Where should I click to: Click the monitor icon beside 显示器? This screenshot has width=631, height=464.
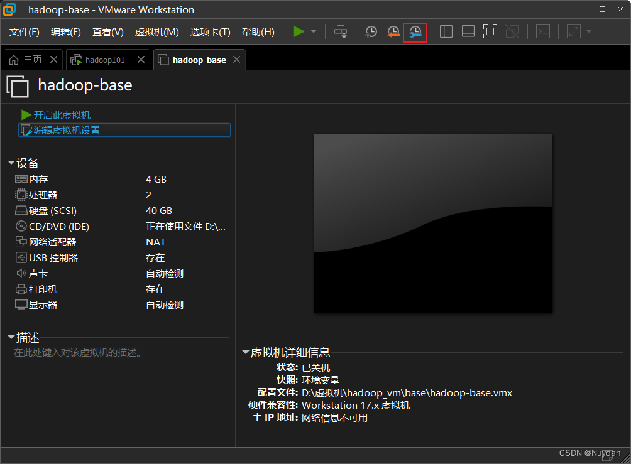point(21,305)
